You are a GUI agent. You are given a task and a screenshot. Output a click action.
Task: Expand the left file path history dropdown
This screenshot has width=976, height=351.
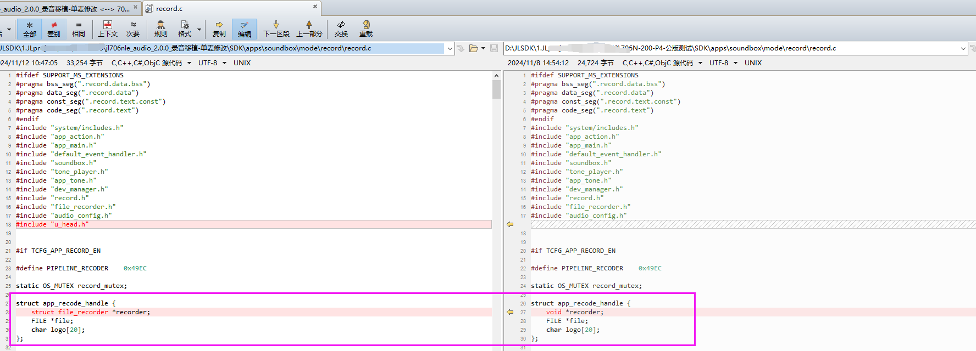point(450,48)
